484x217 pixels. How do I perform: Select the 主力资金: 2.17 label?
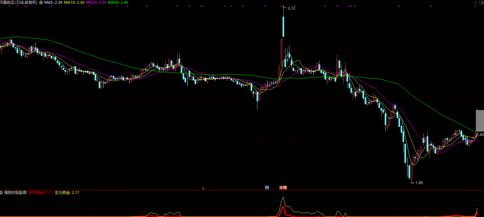click(x=67, y=193)
